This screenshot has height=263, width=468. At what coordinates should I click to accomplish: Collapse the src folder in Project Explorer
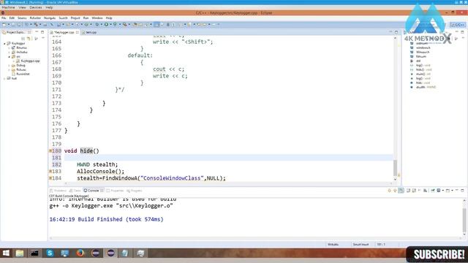(10, 57)
